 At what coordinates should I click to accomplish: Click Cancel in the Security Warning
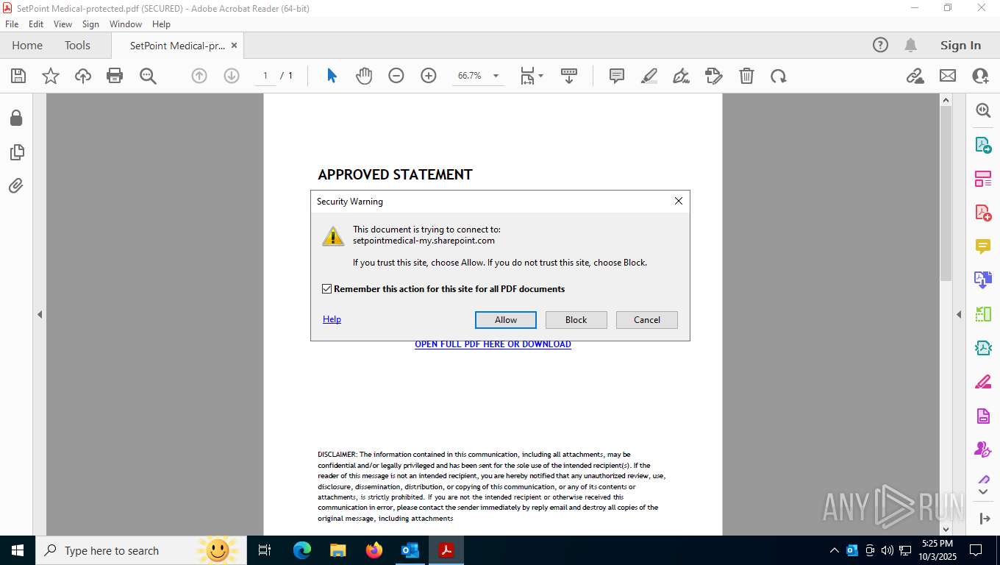(647, 320)
